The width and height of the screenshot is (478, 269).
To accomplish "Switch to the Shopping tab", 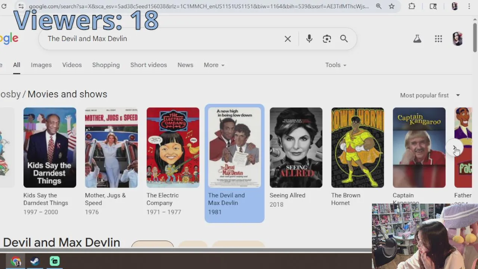I will [106, 65].
